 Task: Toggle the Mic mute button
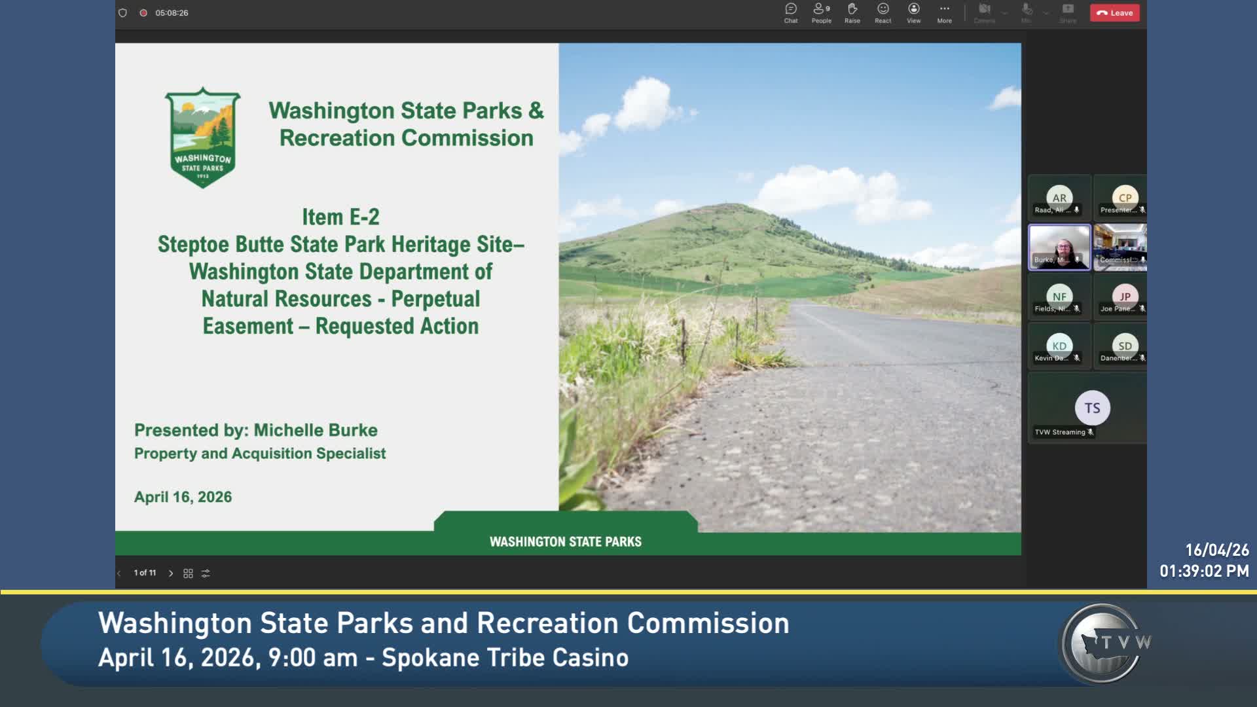1026,12
